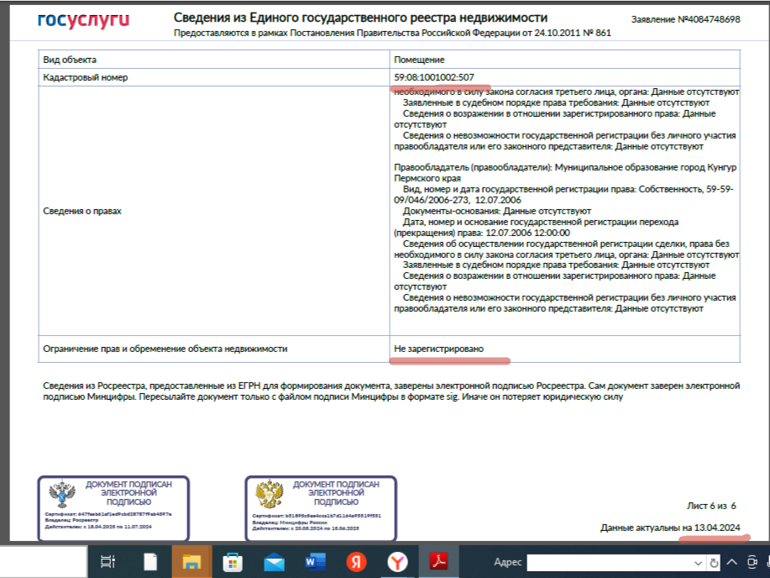Click the 'Не зарегистрировано' value
Screen dimensions: 770x578
[438, 349]
